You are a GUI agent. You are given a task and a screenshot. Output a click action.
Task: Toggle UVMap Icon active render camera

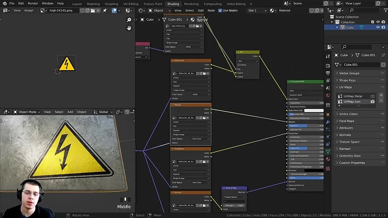(x=373, y=102)
